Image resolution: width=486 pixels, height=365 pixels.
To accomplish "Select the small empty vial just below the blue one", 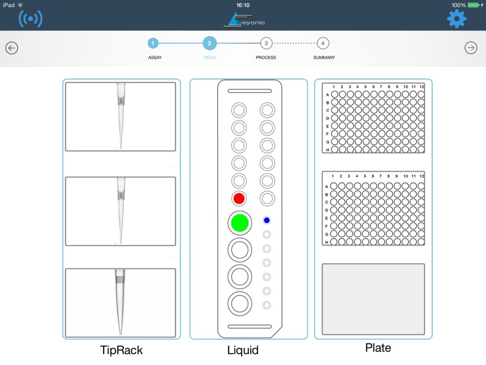I will (266, 235).
